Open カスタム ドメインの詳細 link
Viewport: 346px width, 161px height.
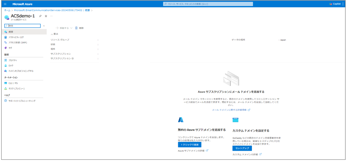(x=245, y=154)
